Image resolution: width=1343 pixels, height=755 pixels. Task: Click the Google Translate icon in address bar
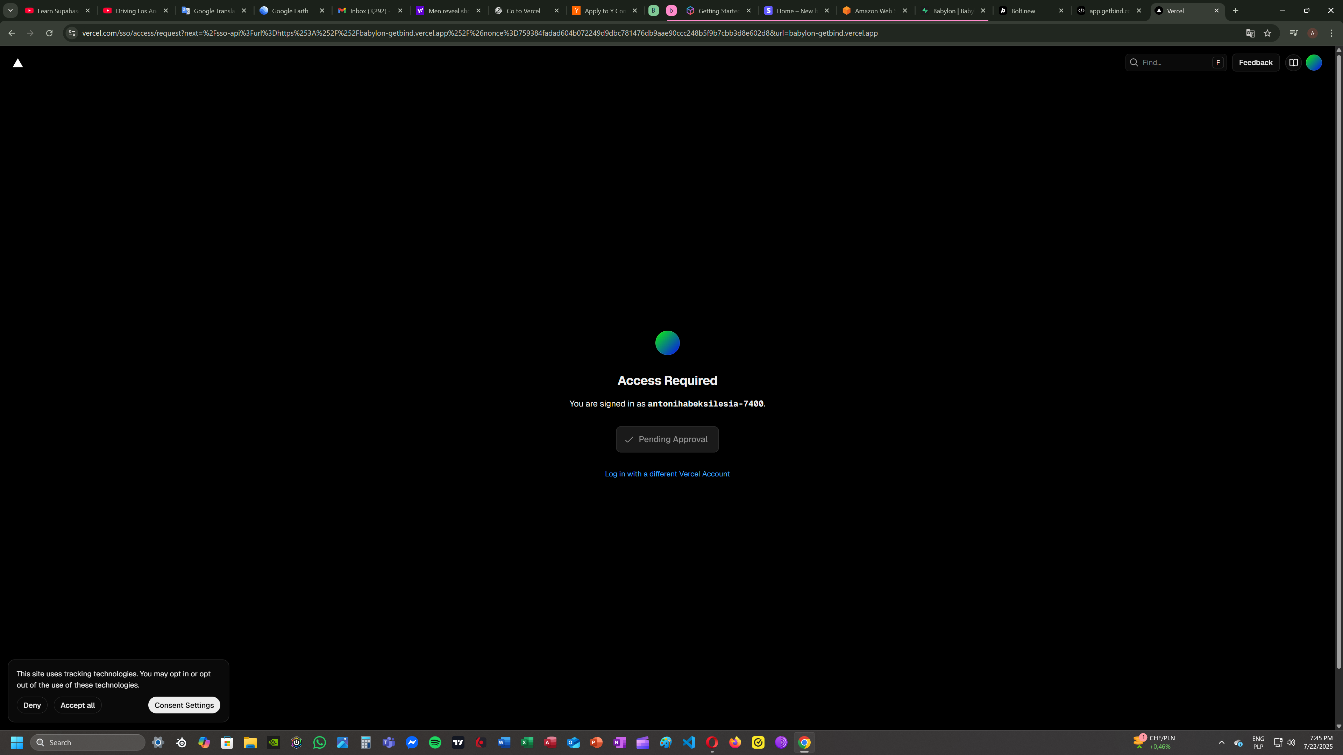pyautogui.click(x=1250, y=33)
